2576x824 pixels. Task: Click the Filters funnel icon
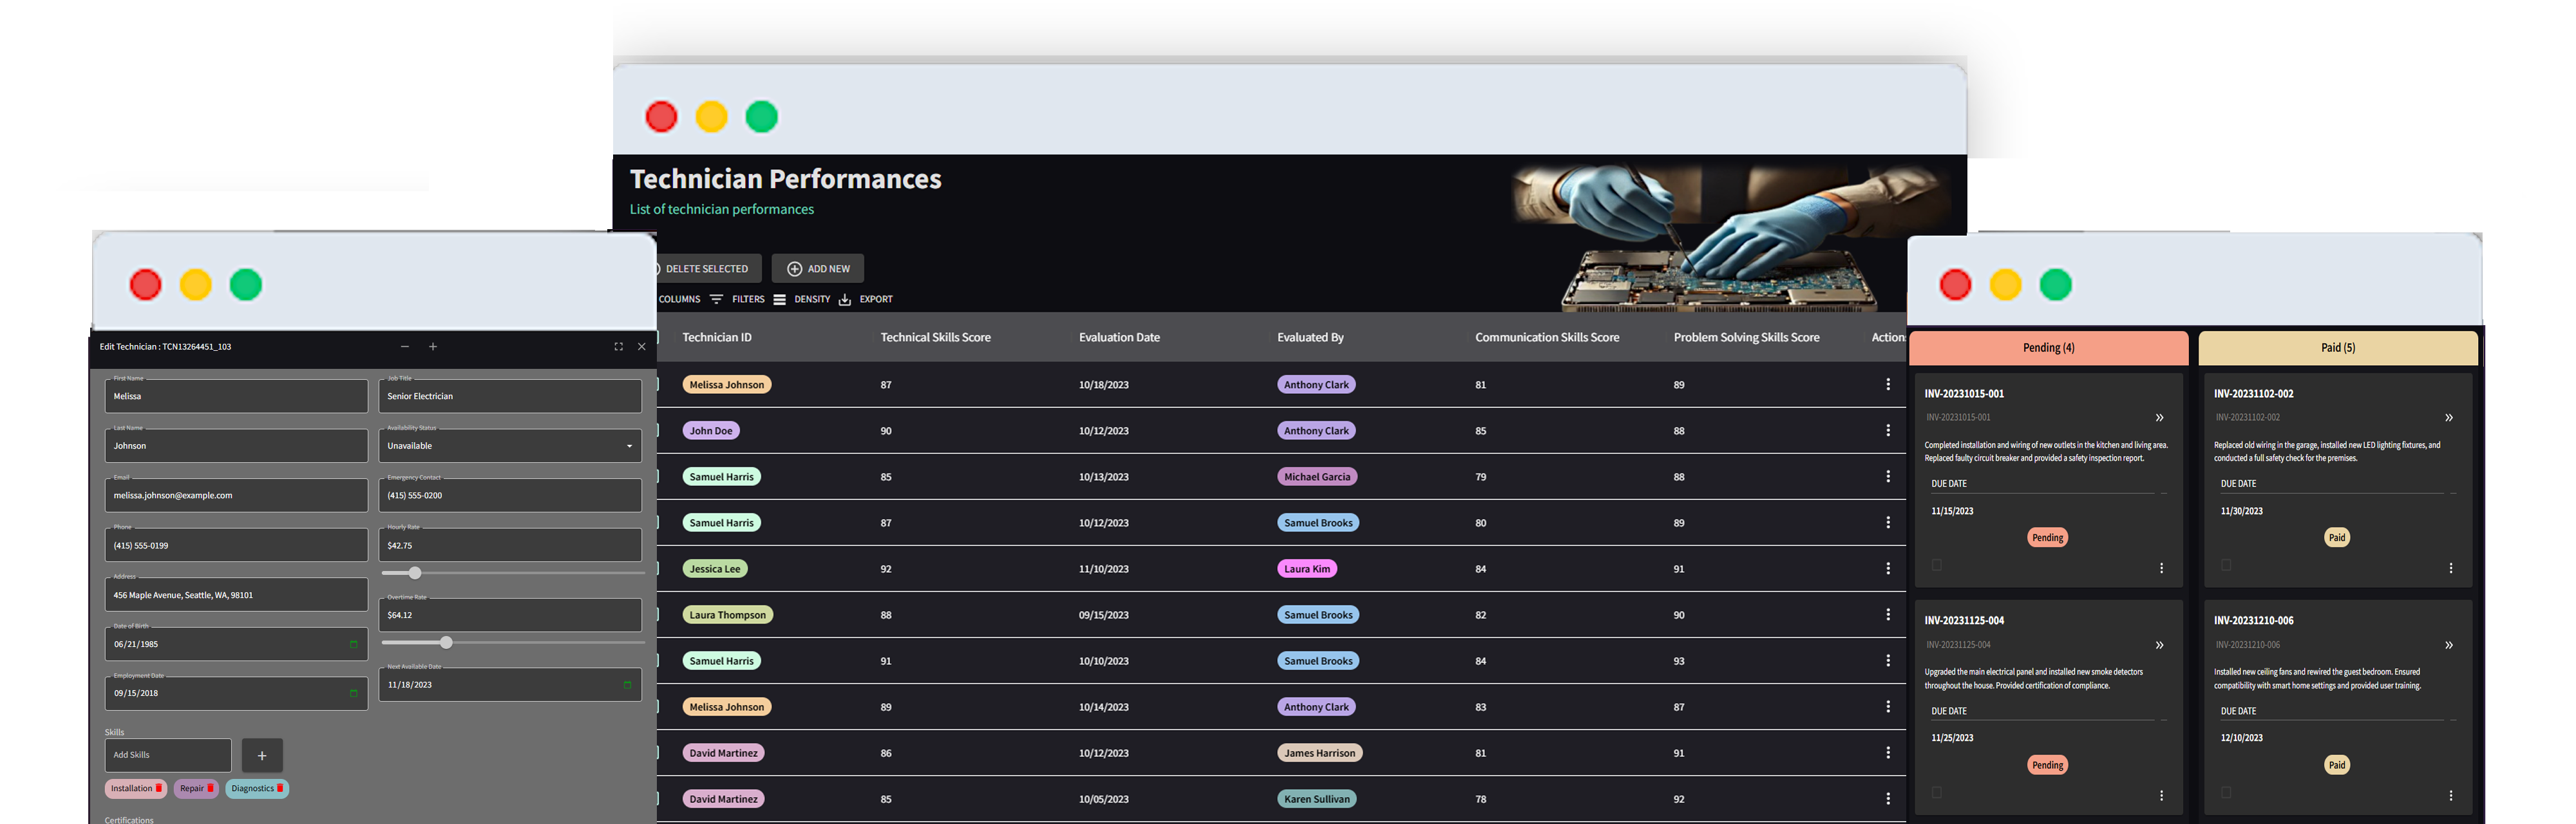[x=718, y=298]
